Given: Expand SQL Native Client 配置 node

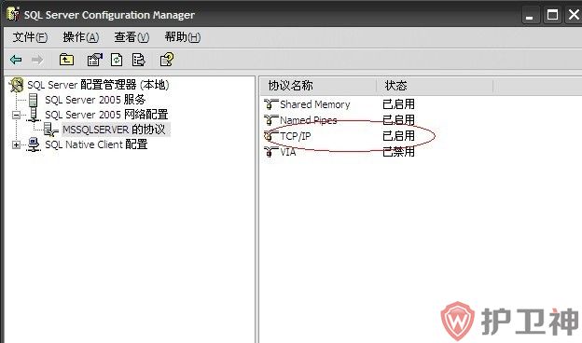Looking at the screenshot, I should (16, 144).
